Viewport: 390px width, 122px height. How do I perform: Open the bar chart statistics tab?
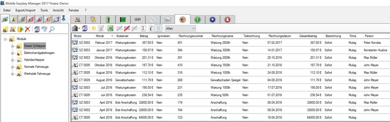(168, 19)
